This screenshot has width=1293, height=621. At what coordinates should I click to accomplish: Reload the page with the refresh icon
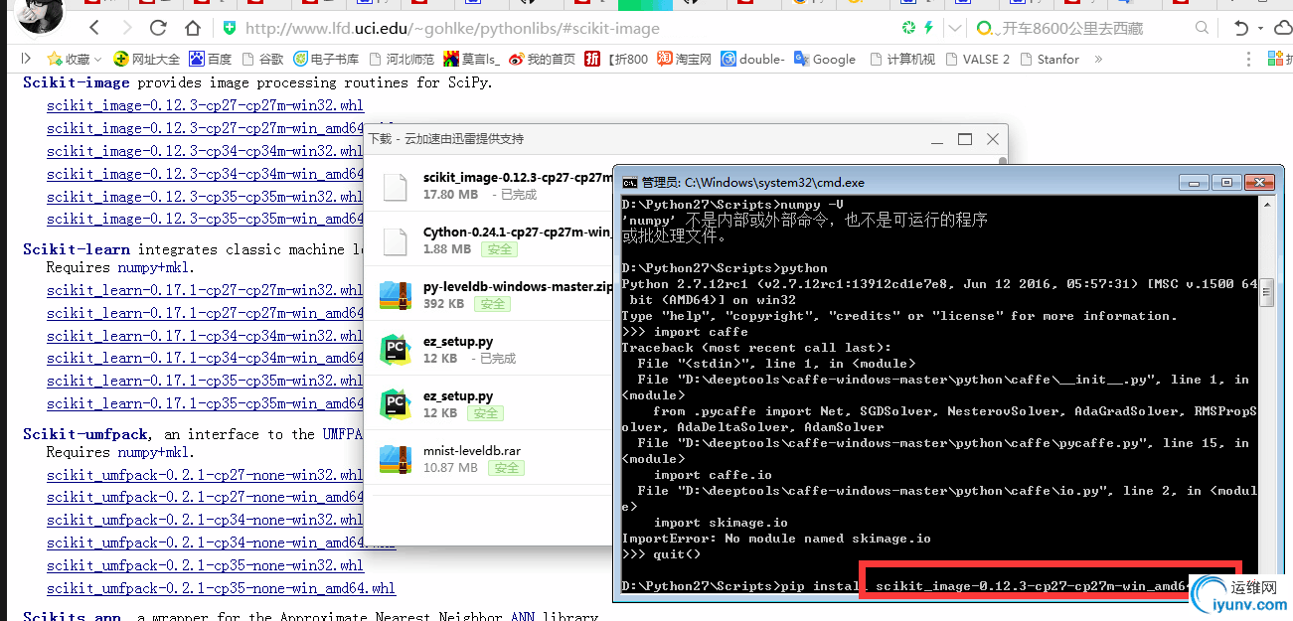pos(158,28)
